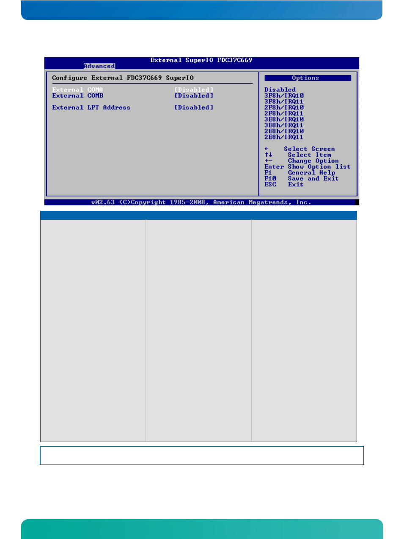Click the ESC Exit hint
404x539 pixels.
284,185
